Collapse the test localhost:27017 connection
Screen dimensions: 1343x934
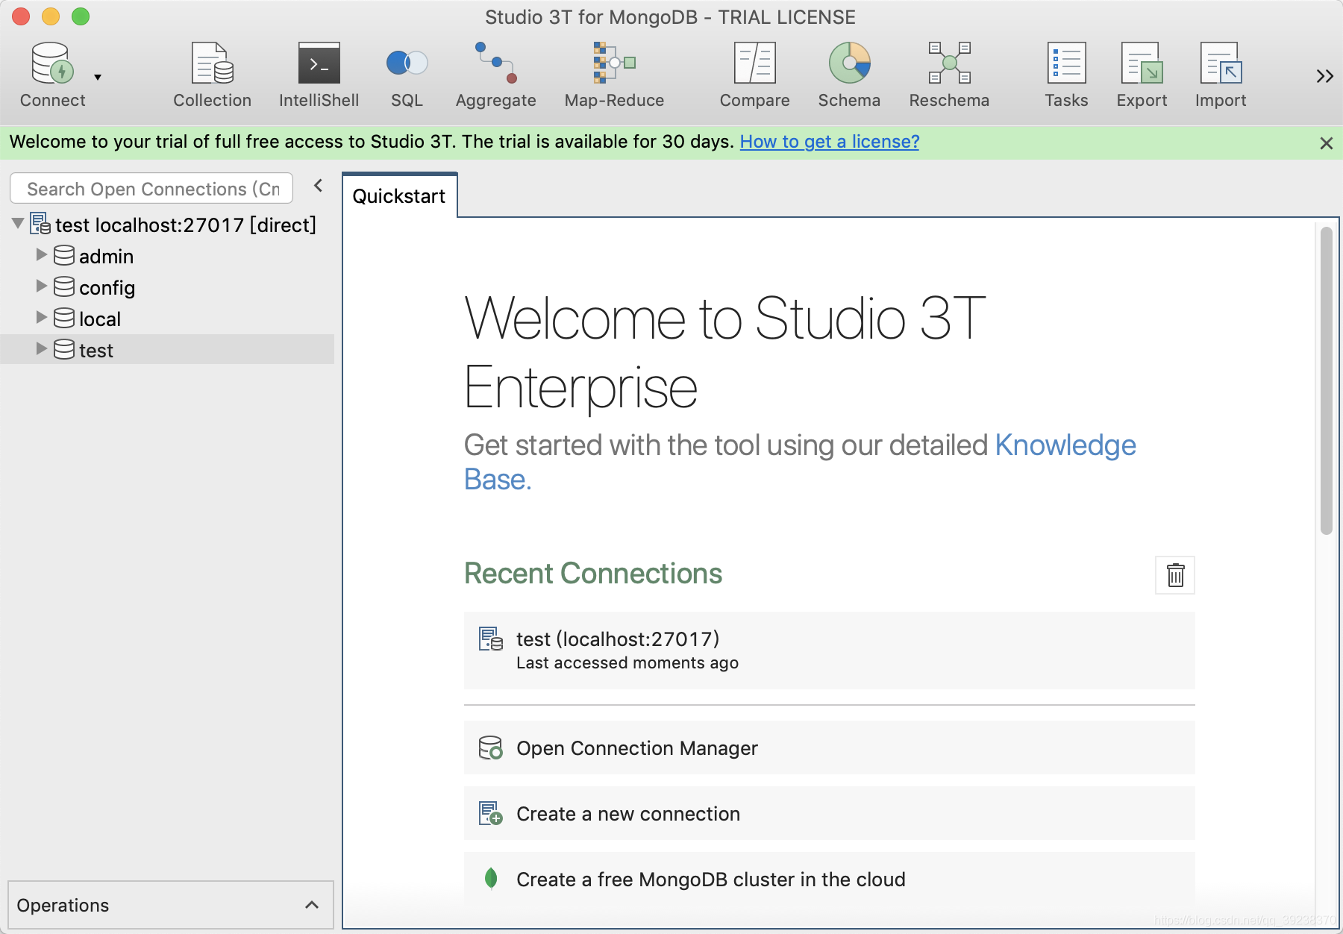click(16, 225)
